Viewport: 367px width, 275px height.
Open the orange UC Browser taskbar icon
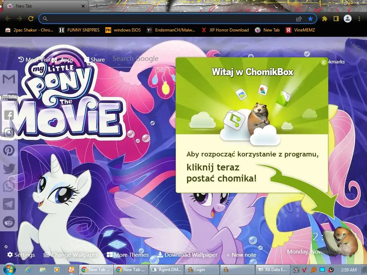(x=71, y=270)
